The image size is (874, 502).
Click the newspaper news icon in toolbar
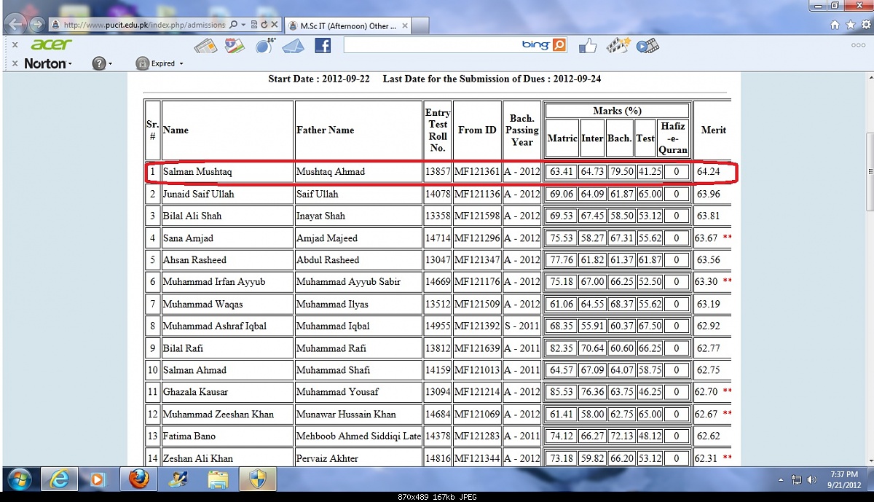tap(205, 47)
